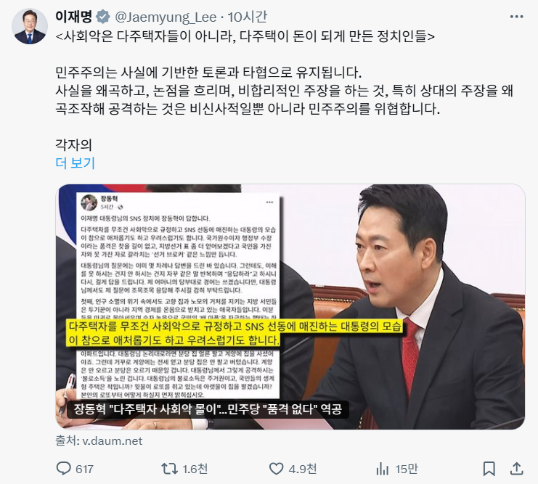The width and height of the screenshot is (538, 484).
Task: Retweet using the repost arrows icon
Action: [169, 469]
